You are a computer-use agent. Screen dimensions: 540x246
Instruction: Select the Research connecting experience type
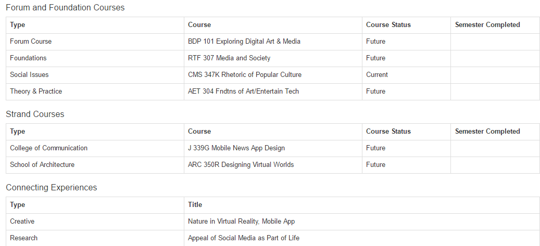[x=24, y=238]
